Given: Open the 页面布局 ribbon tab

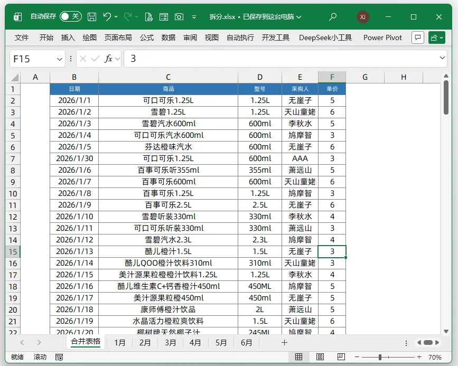Looking at the screenshot, I should tap(118, 37).
